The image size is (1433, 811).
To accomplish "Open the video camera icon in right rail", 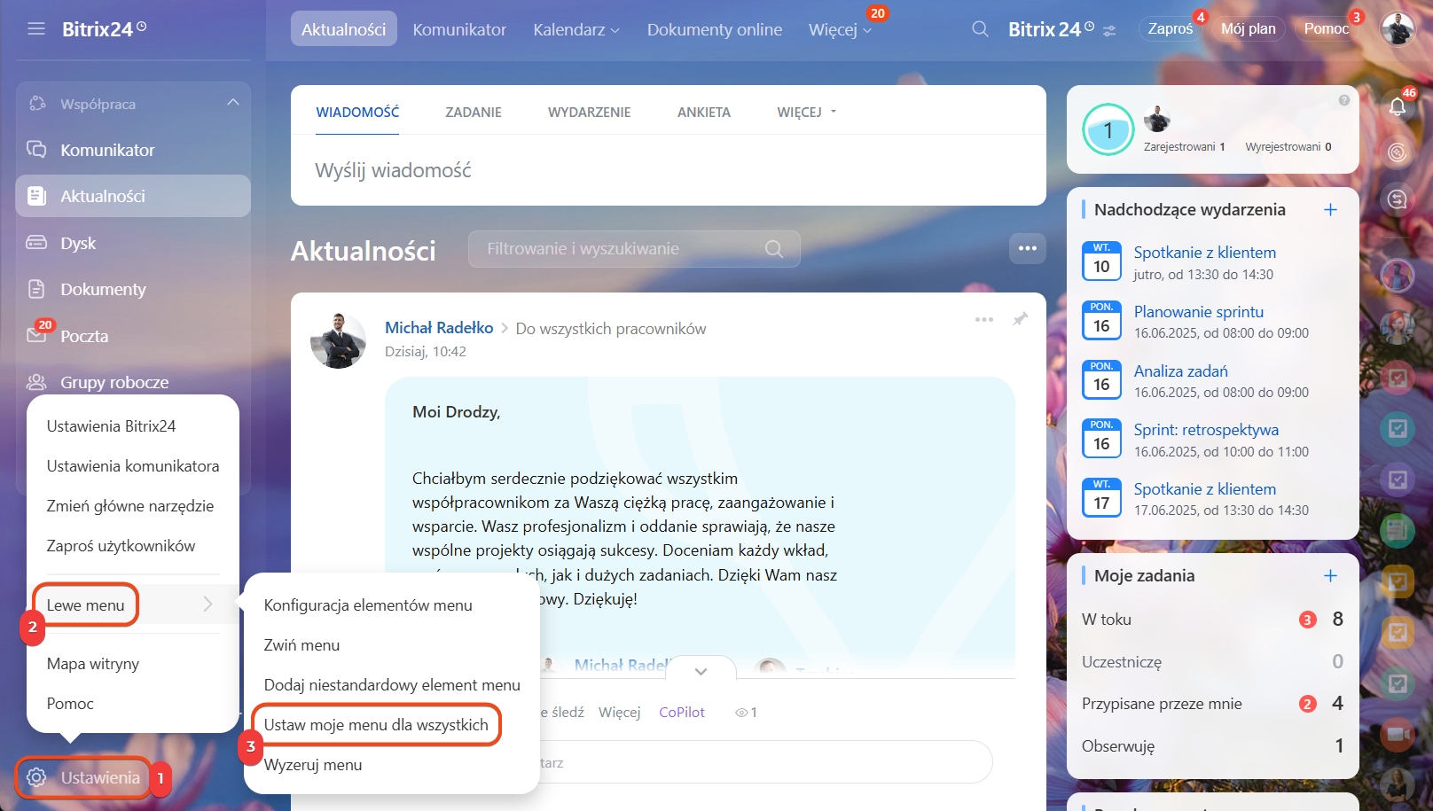I will (1398, 734).
